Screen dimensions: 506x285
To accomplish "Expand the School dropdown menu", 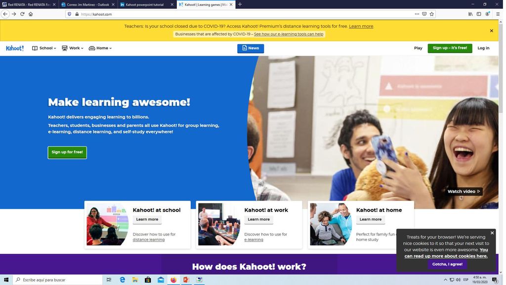I will click(44, 48).
